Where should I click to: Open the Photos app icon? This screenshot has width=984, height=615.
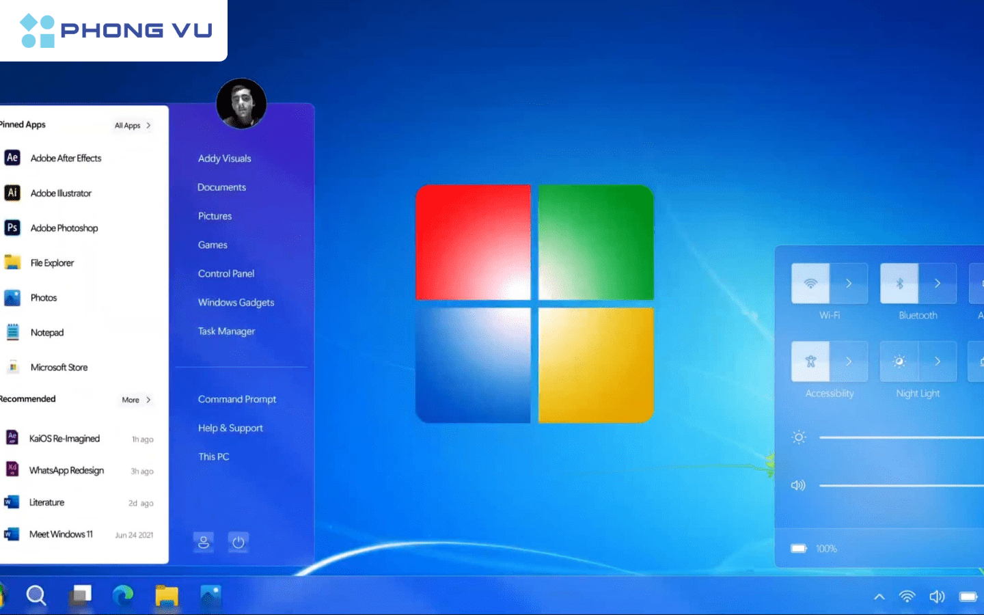(x=12, y=297)
